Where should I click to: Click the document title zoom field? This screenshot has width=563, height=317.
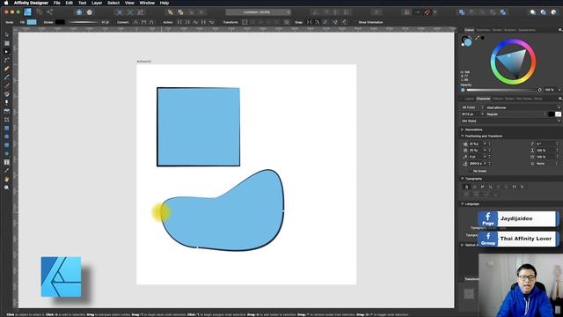tap(258, 12)
